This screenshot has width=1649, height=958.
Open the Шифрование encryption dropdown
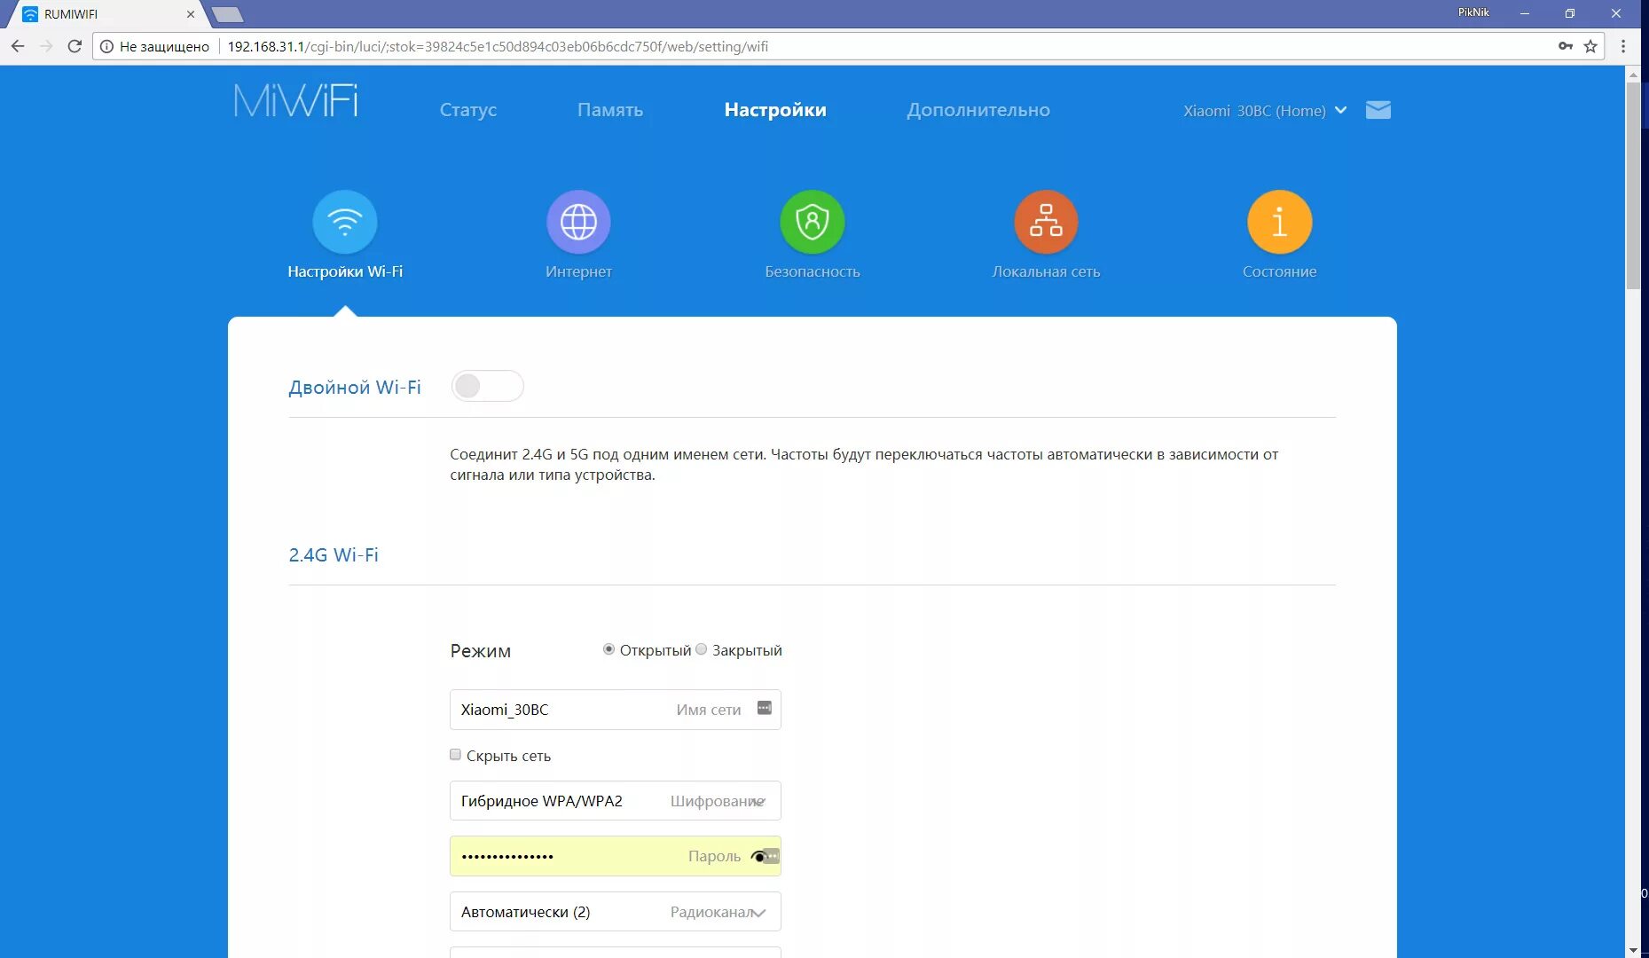(616, 801)
